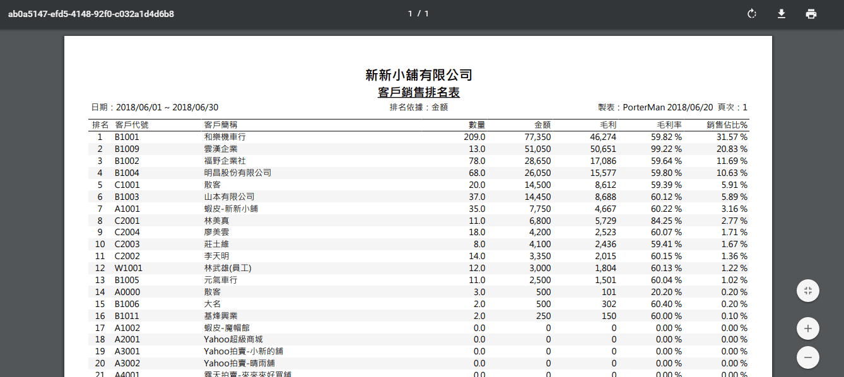The image size is (844, 377).
Task: Select customer code A0000
Action: tap(127, 292)
